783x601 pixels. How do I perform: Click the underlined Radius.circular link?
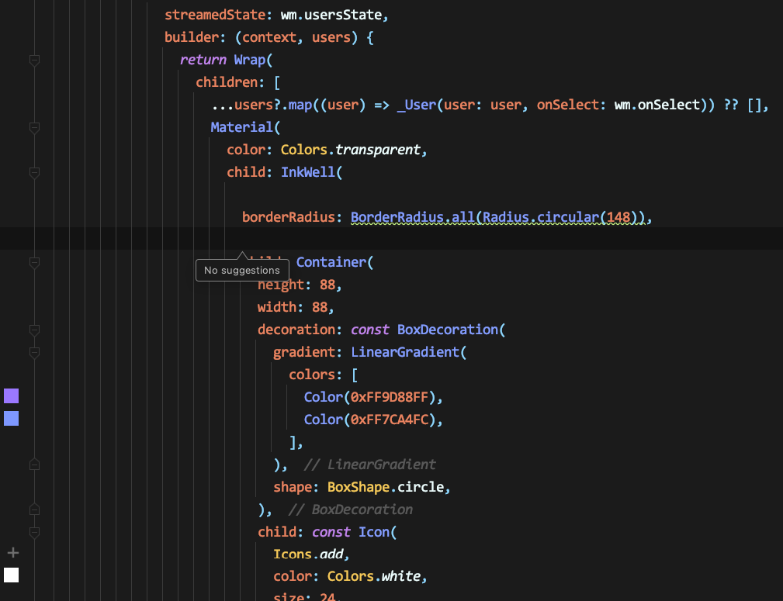pos(543,217)
